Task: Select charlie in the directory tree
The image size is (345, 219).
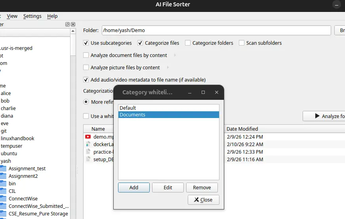Action: coord(8,108)
